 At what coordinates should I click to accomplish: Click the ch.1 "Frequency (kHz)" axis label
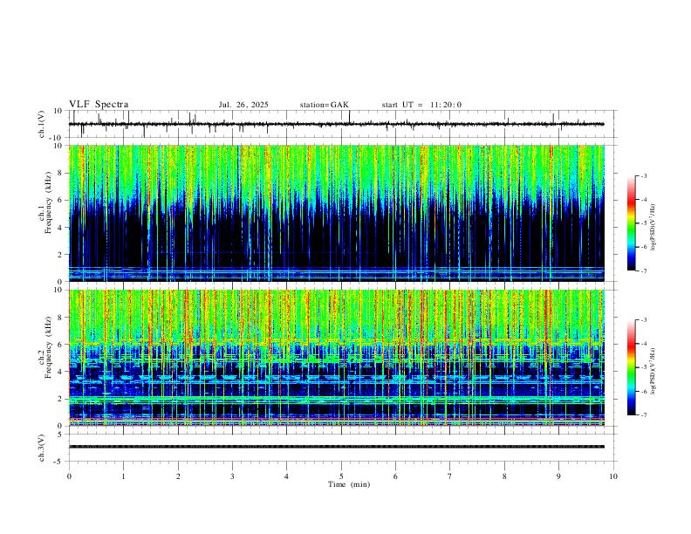(49, 202)
